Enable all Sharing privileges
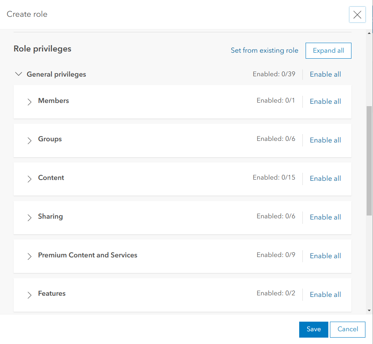 point(325,217)
